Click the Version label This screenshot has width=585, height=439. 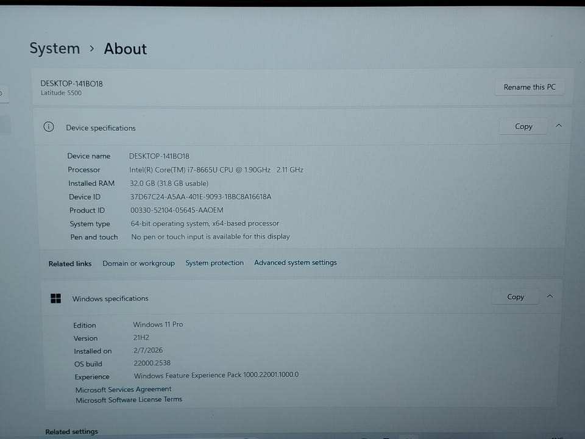(85, 338)
